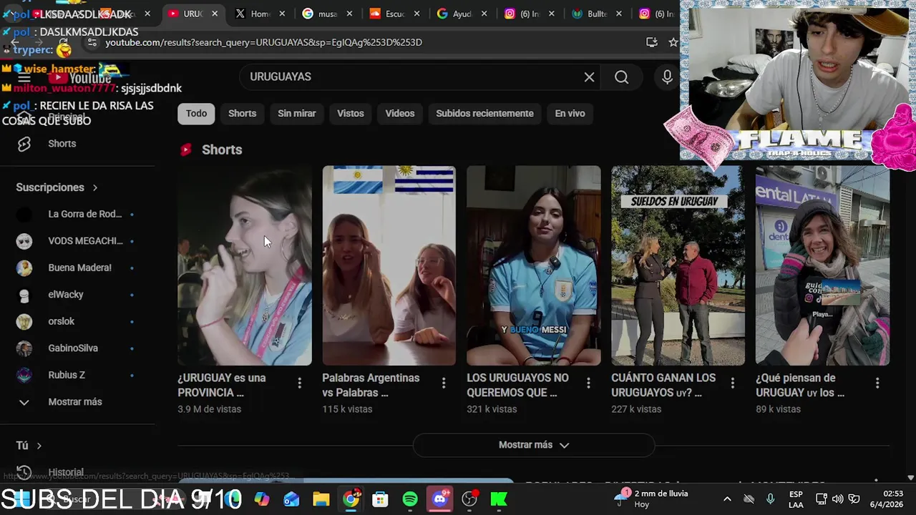Screen dimensions: 916x515
Task: Open the Suscripciones section arrow
Action: 94,187
